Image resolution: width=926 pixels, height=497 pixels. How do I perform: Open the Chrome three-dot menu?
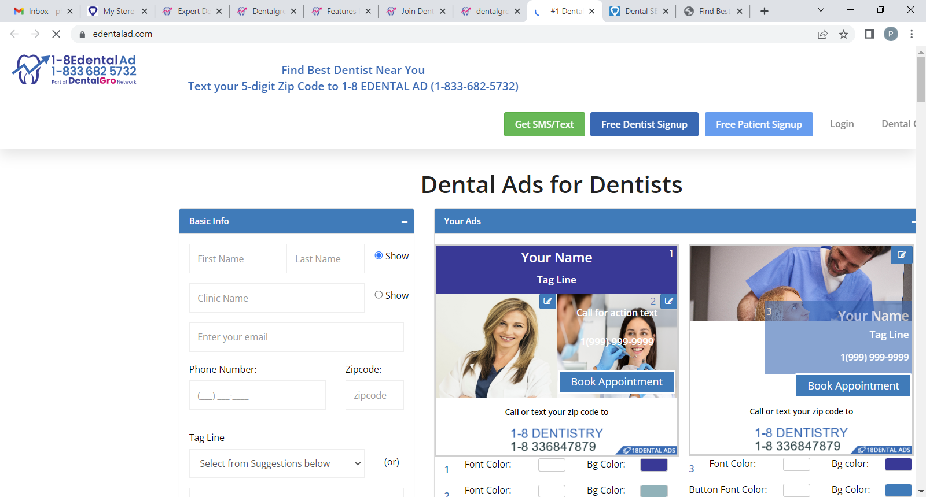tap(912, 34)
